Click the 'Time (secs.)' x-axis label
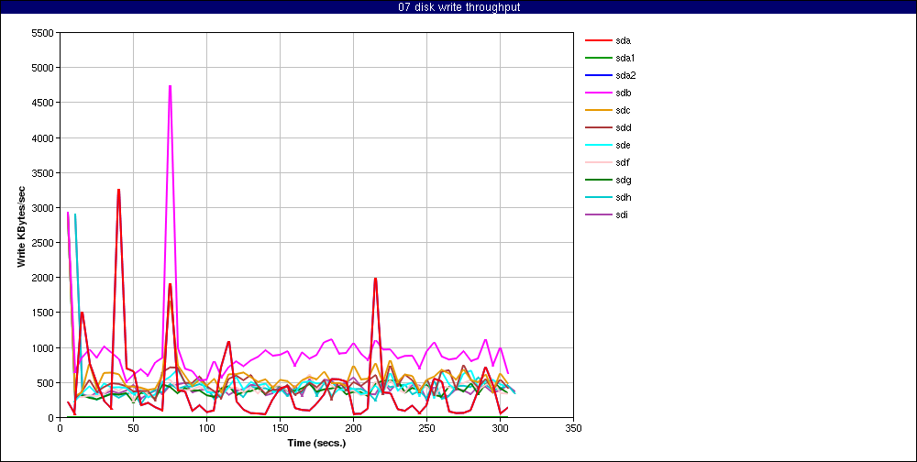917x462 pixels. pyautogui.click(x=316, y=443)
